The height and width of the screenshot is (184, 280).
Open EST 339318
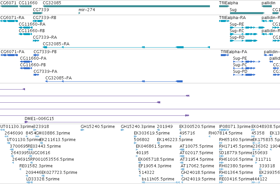[267, 166]
